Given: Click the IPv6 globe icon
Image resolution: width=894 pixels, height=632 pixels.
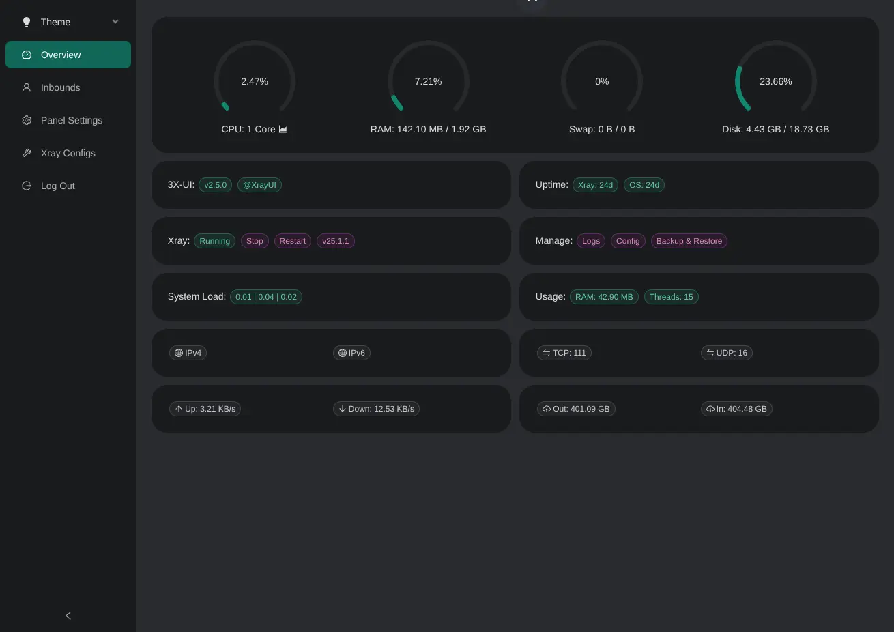Looking at the screenshot, I should 342,353.
